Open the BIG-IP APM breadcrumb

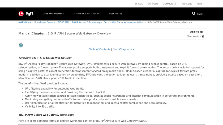[63, 22]
